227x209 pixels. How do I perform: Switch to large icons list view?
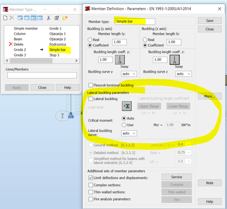coord(20,18)
